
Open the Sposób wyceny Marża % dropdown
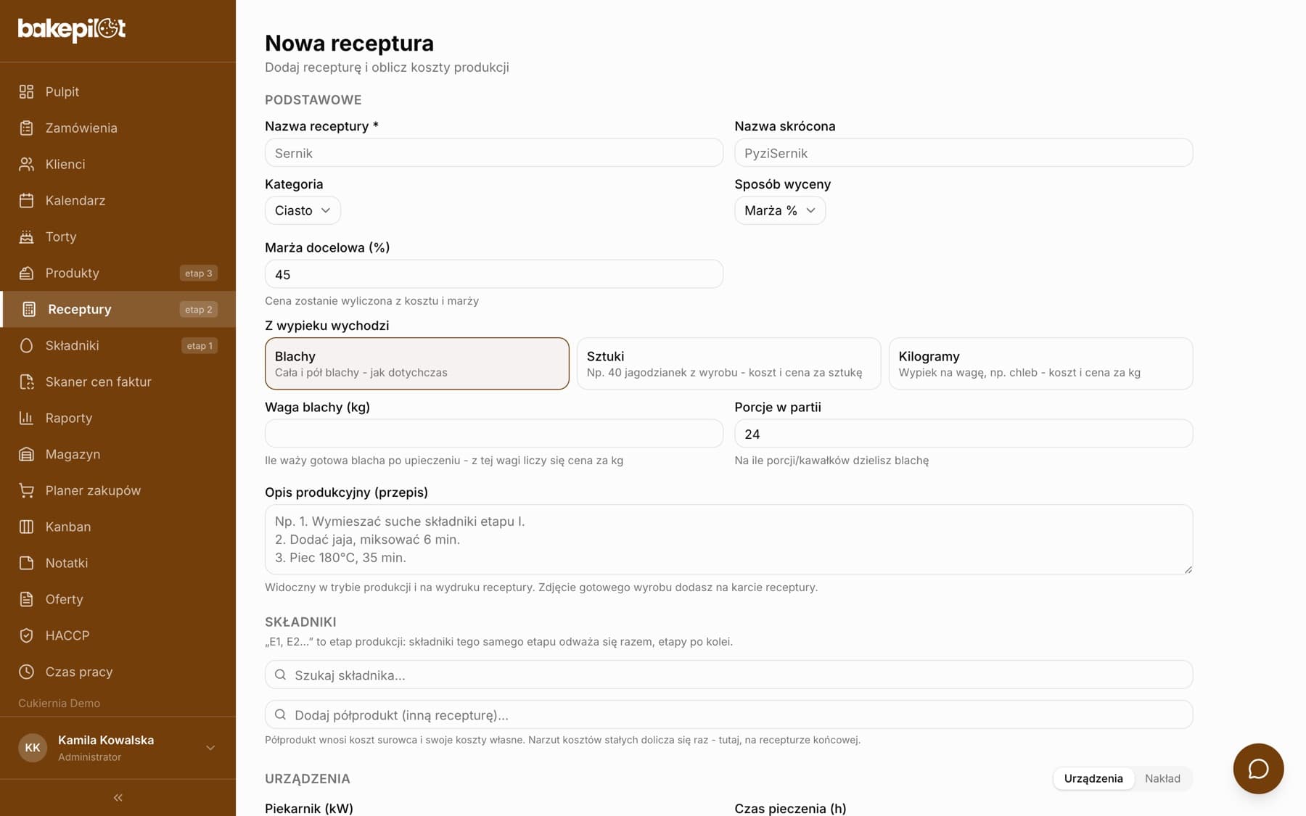(780, 210)
